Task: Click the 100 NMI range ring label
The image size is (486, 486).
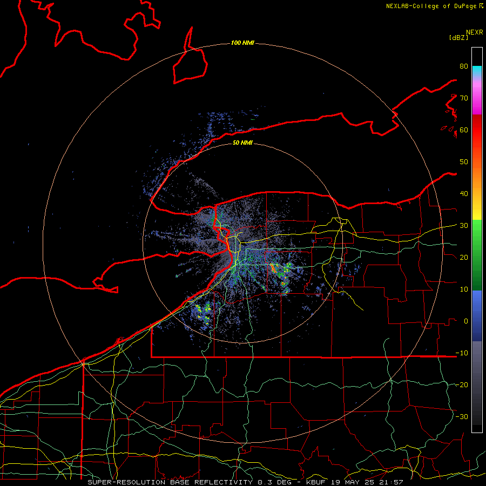Action: [x=242, y=43]
